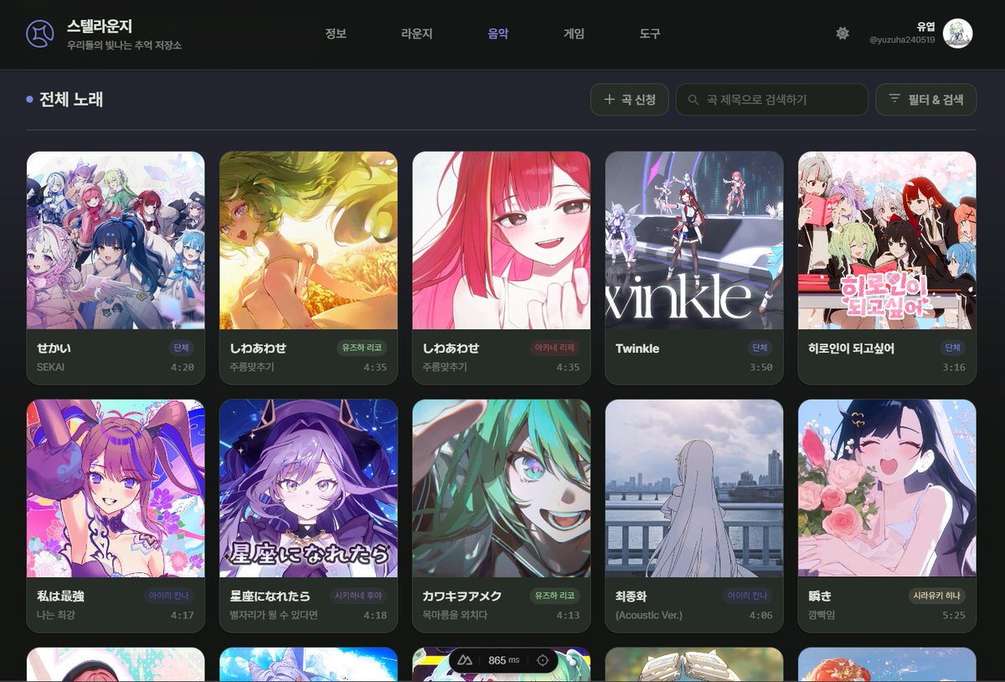Click the SEKAI subtitle
The width and height of the screenshot is (1005, 682).
[x=50, y=367]
